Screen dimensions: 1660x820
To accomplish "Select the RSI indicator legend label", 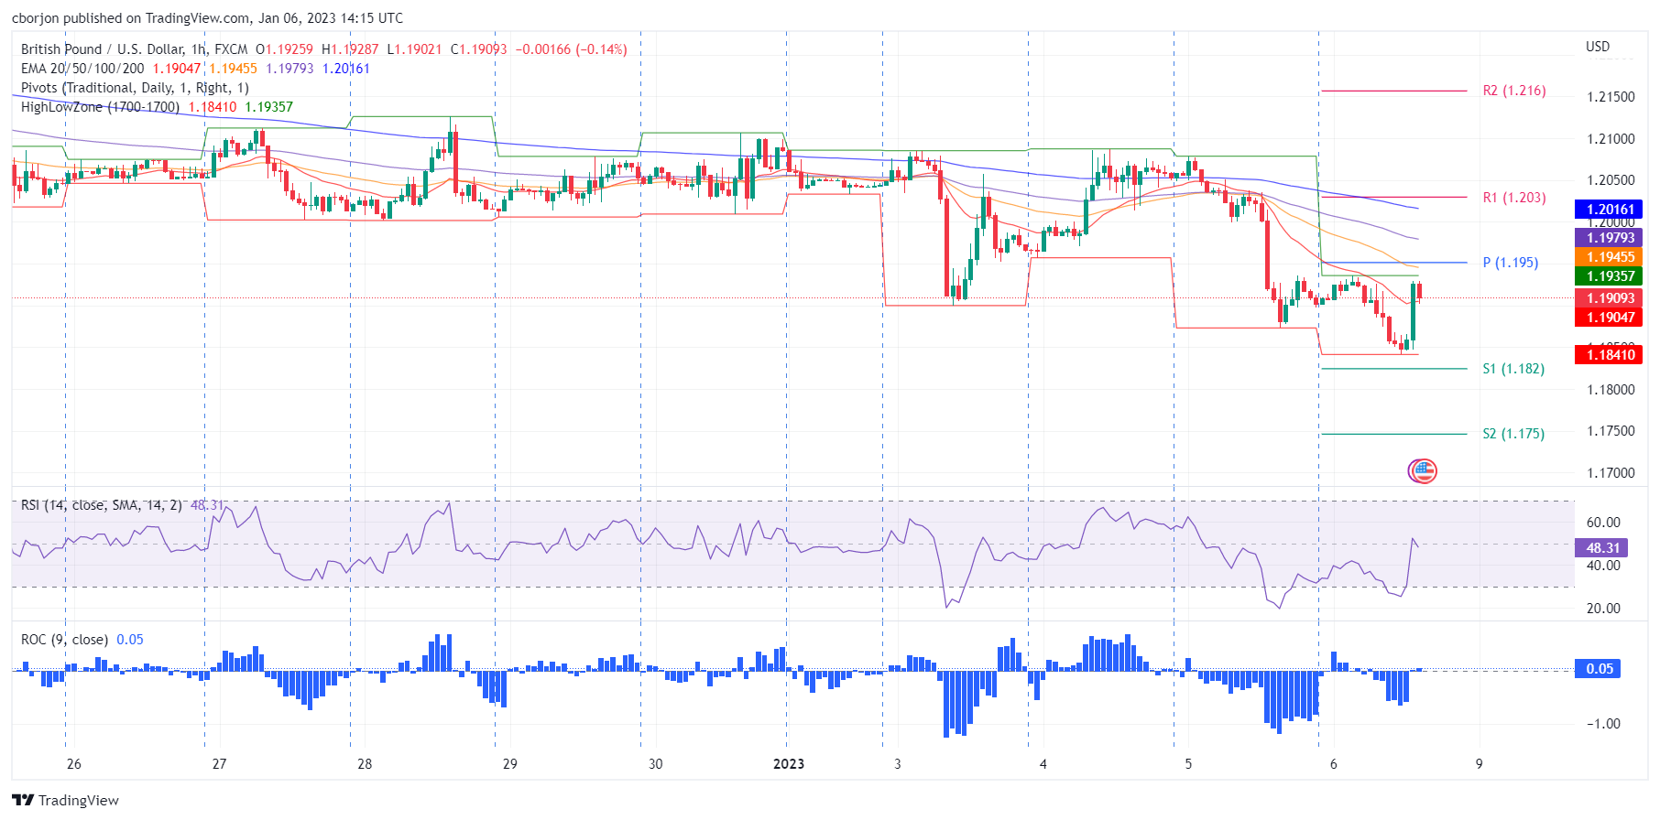I will pyautogui.click(x=101, y=505).
